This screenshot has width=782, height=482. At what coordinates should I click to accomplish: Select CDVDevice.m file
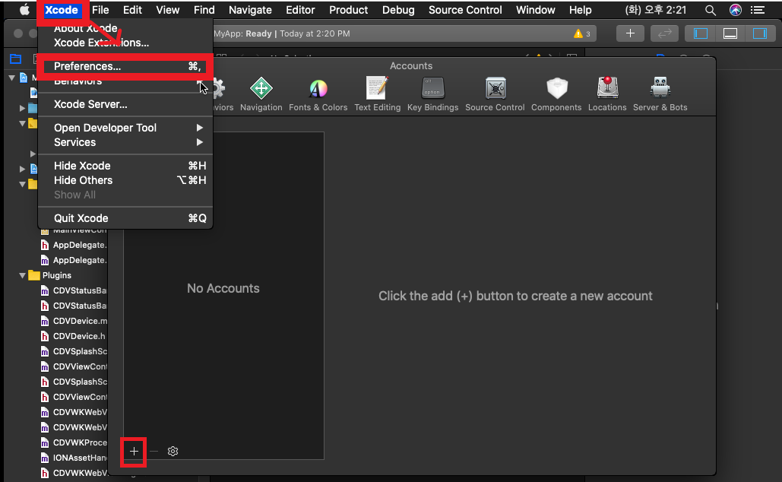pos(73,321)
